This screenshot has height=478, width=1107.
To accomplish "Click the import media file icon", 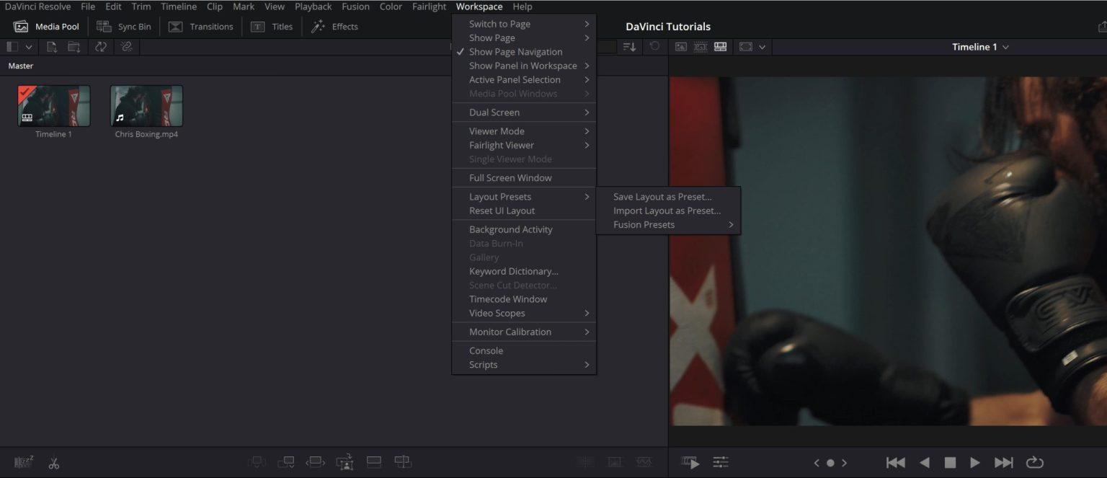I will click(50, 46).
